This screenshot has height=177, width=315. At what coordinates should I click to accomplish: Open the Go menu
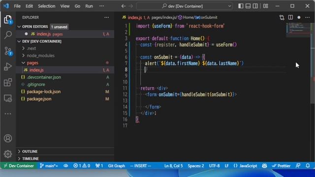pyautogui.click(x=77, y=6)
